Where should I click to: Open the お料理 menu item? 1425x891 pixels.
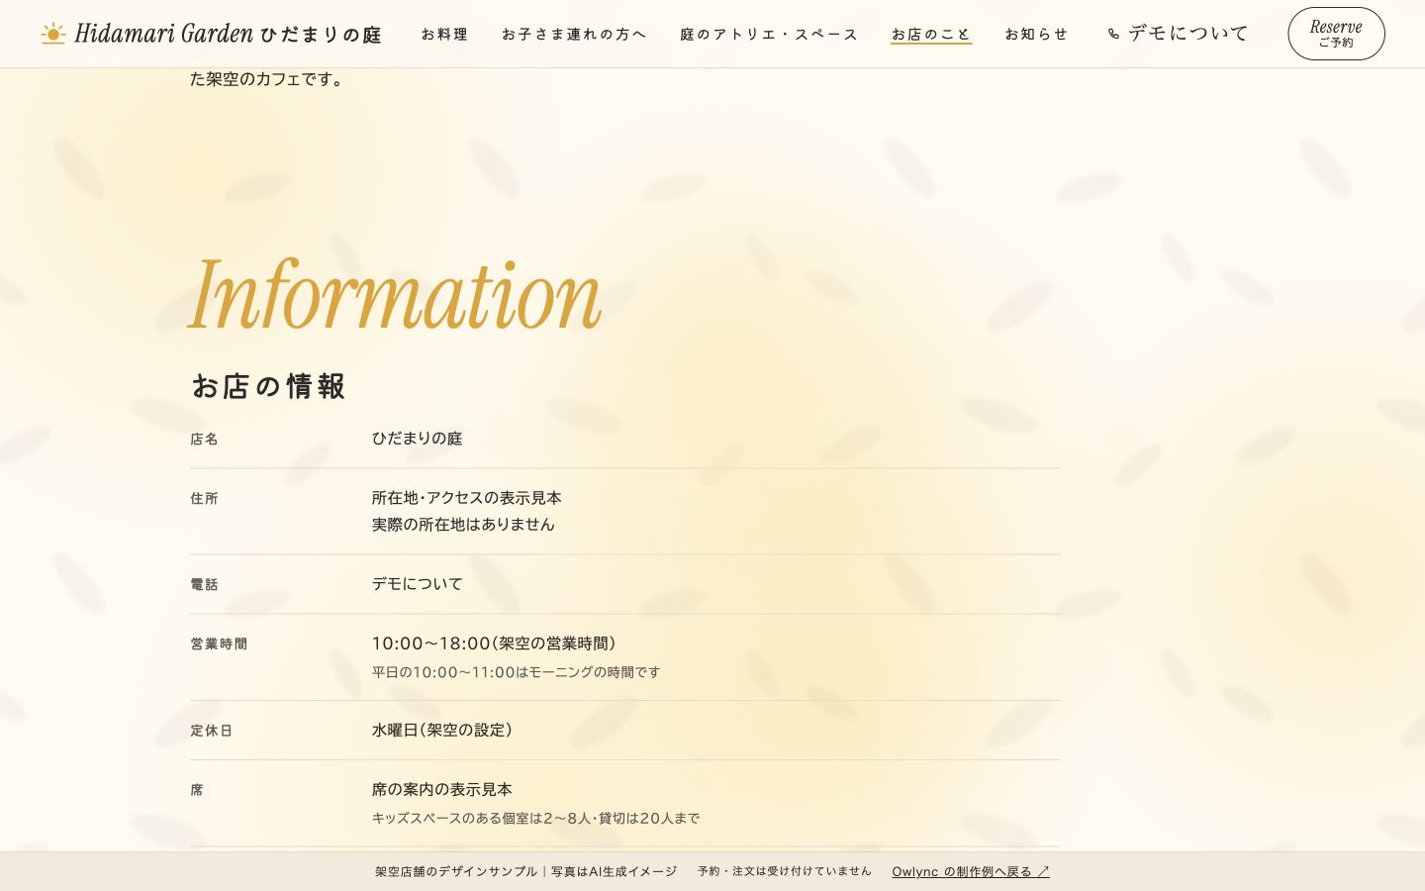click(x=444, y=34)
